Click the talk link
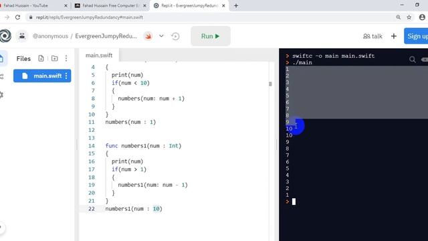 point(372,36)
